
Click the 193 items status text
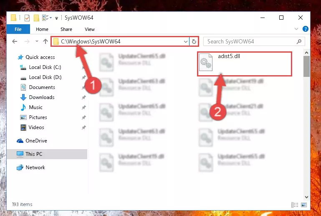[x=22, y=204]
